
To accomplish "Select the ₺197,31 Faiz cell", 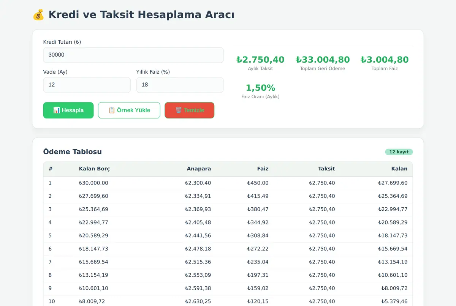I will pyautogui.click(x=258, y=275).
